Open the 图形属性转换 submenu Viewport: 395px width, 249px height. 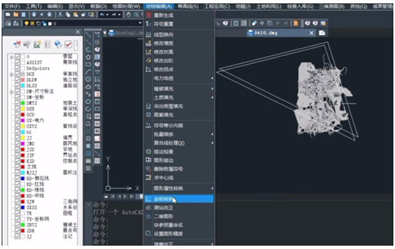pyautogui.click(x=179, y=188)
